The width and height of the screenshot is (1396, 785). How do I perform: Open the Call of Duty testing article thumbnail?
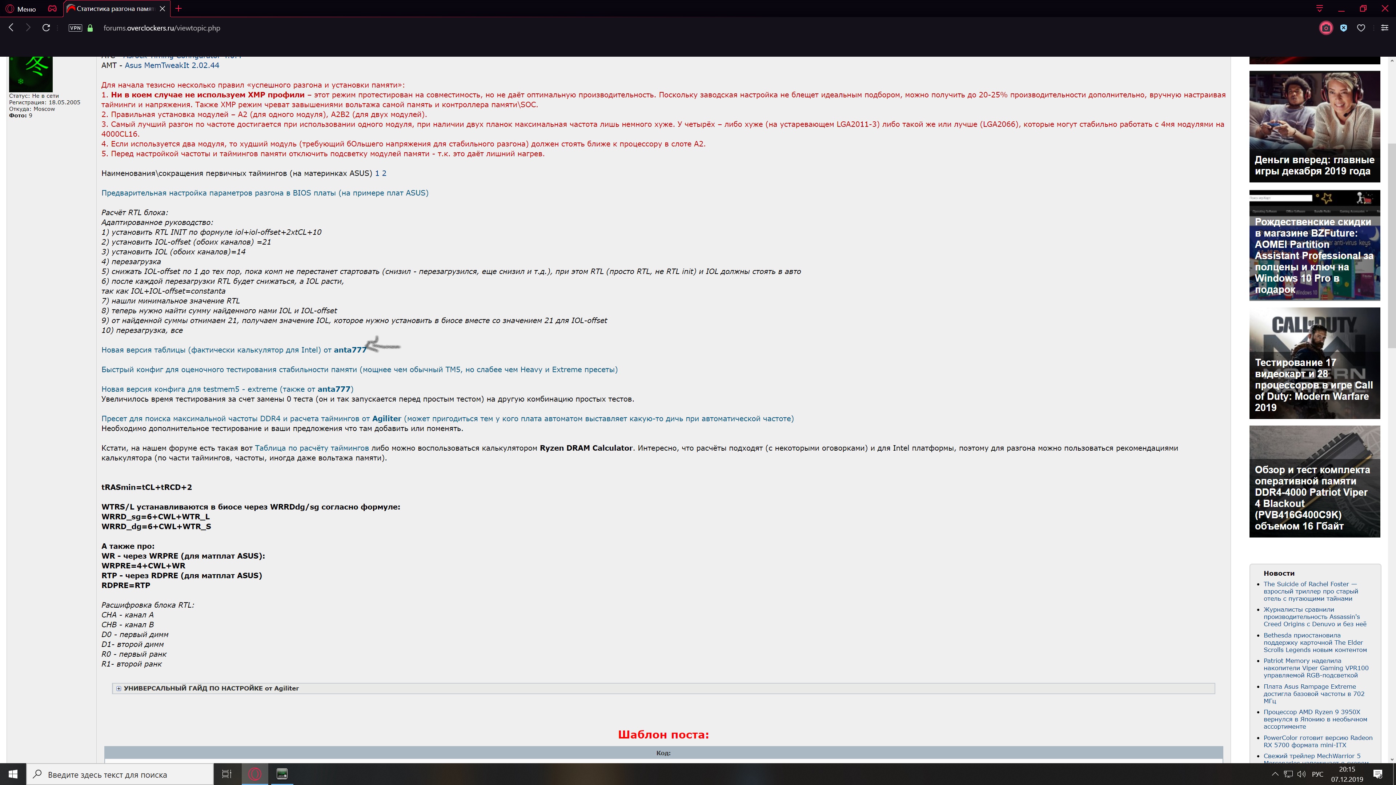pos(1314,363)
